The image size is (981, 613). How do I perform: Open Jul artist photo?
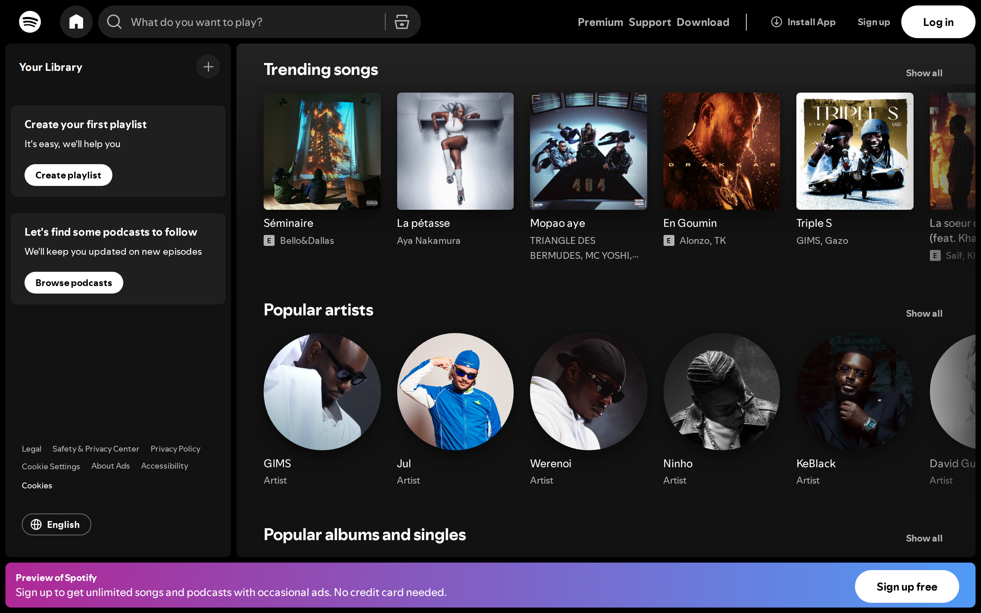[x=455, y=392]
